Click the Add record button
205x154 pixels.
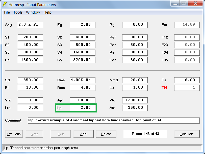coord(83,134)
